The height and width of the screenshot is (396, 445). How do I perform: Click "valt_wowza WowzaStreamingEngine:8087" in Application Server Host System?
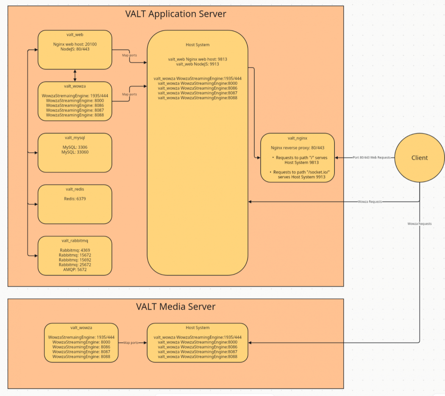pyautogui.click(x=197, y=93)
